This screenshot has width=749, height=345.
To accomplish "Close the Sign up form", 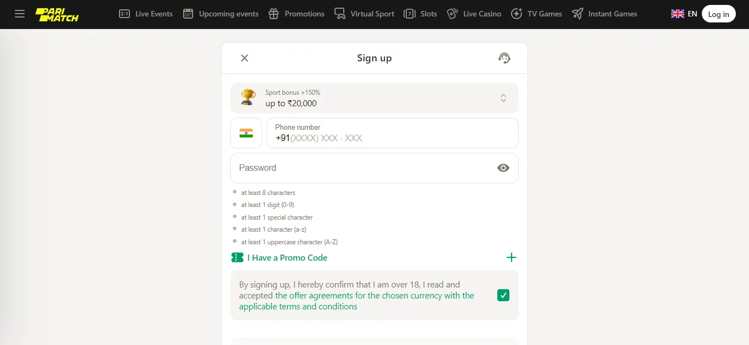I will coord(245,58).
